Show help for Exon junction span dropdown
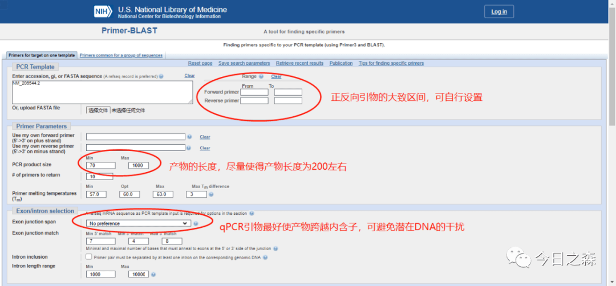Screen dimensions: 616x286 [196, 223]
